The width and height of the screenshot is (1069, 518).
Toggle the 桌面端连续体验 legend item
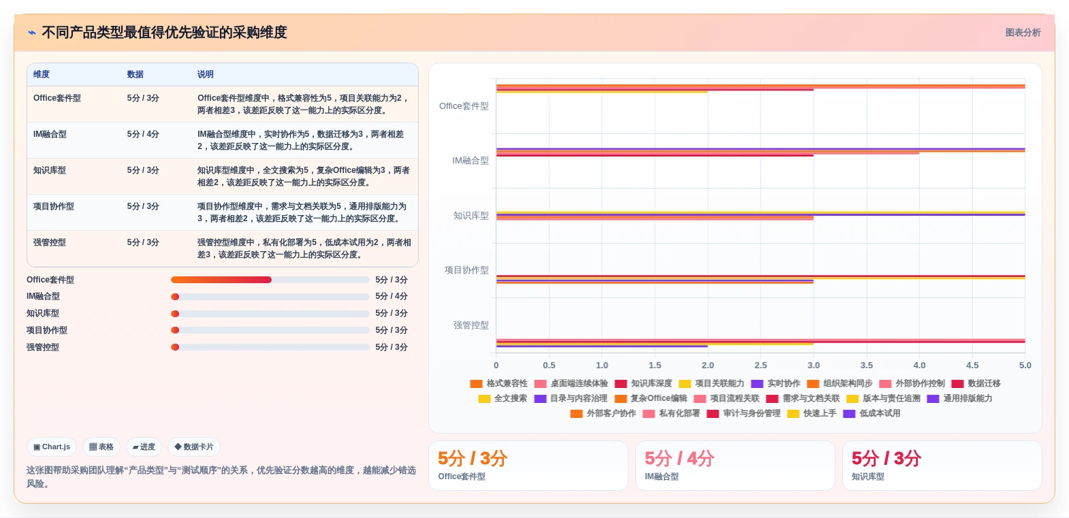tap(571, 384)
